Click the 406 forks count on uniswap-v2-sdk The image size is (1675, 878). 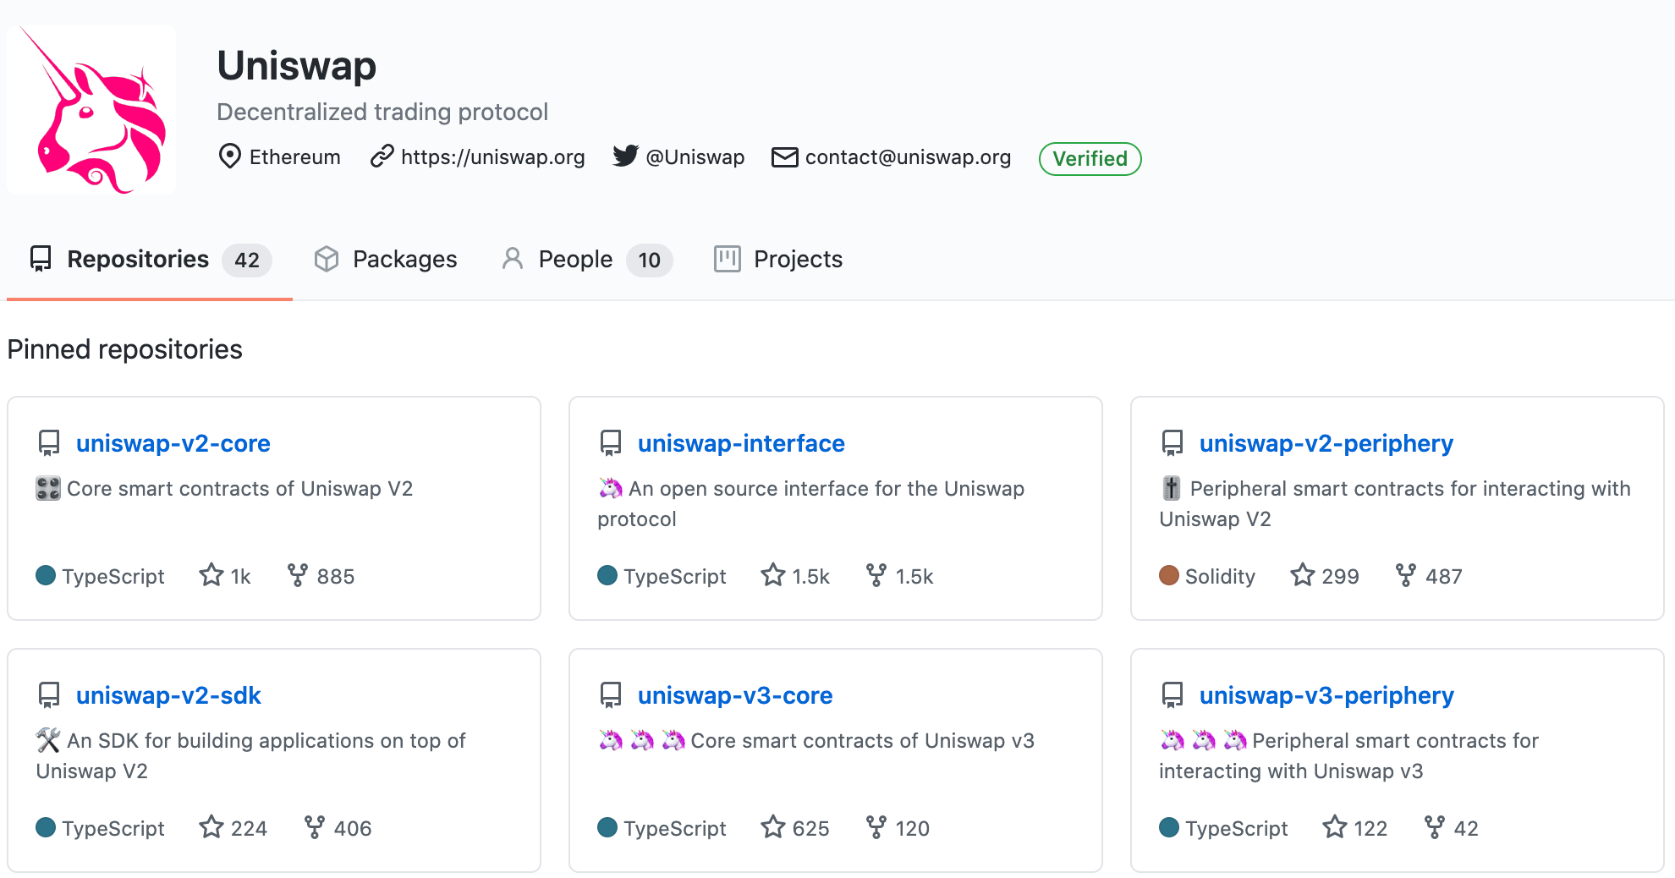tap(353, 829)
